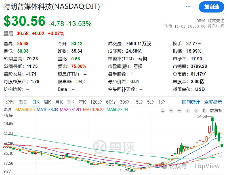Image resolution: width=227 pixels, height=175 pixels.
Task: Click the 最低 value 30.03
Action: click(x=23, y=51)
